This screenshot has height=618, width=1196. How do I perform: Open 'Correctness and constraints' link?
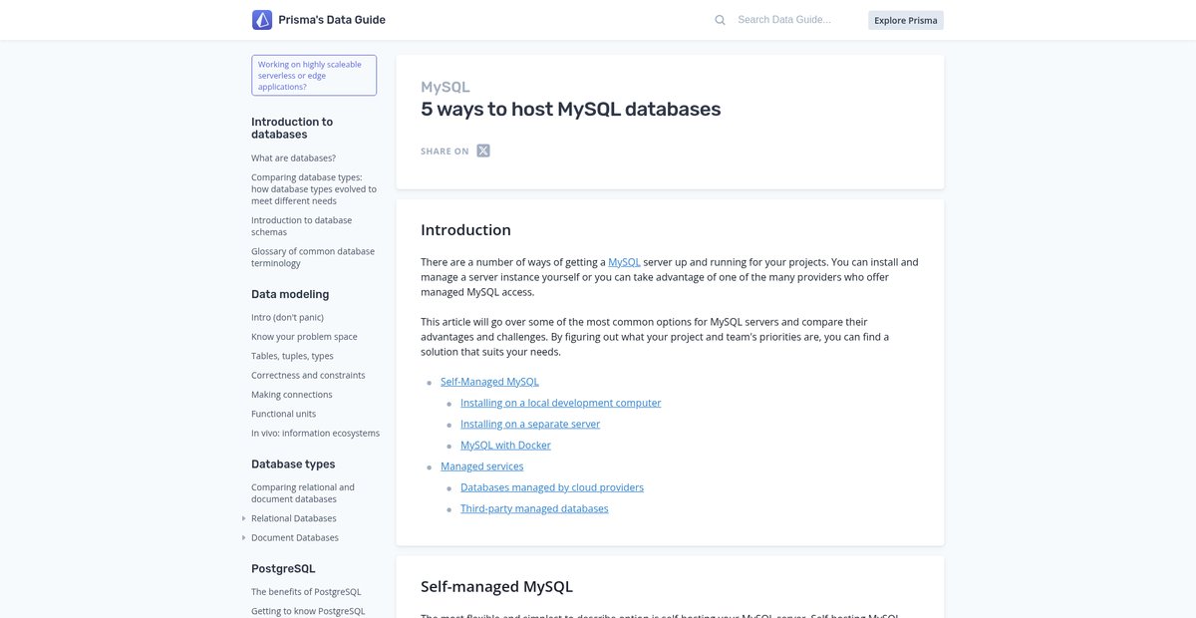pyautogui.click(x=308, y=376)
